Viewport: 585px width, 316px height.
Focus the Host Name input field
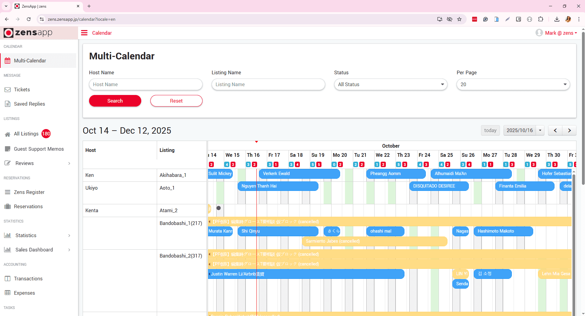tap(146, 84)
